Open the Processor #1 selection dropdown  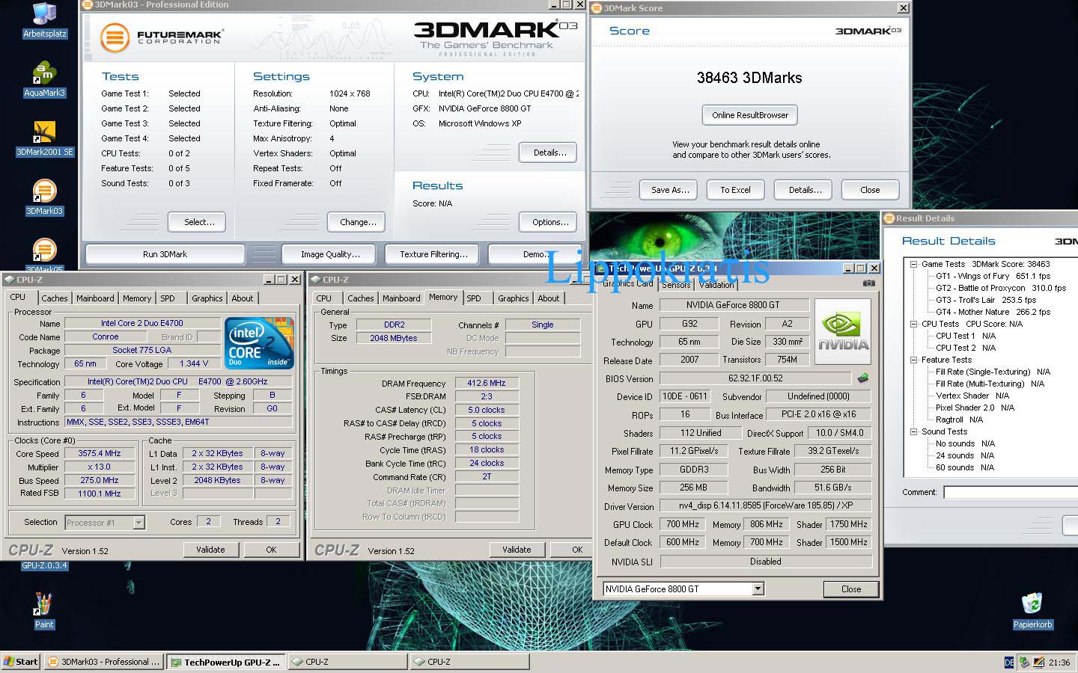pyautogui.click(x=138, y=523)
